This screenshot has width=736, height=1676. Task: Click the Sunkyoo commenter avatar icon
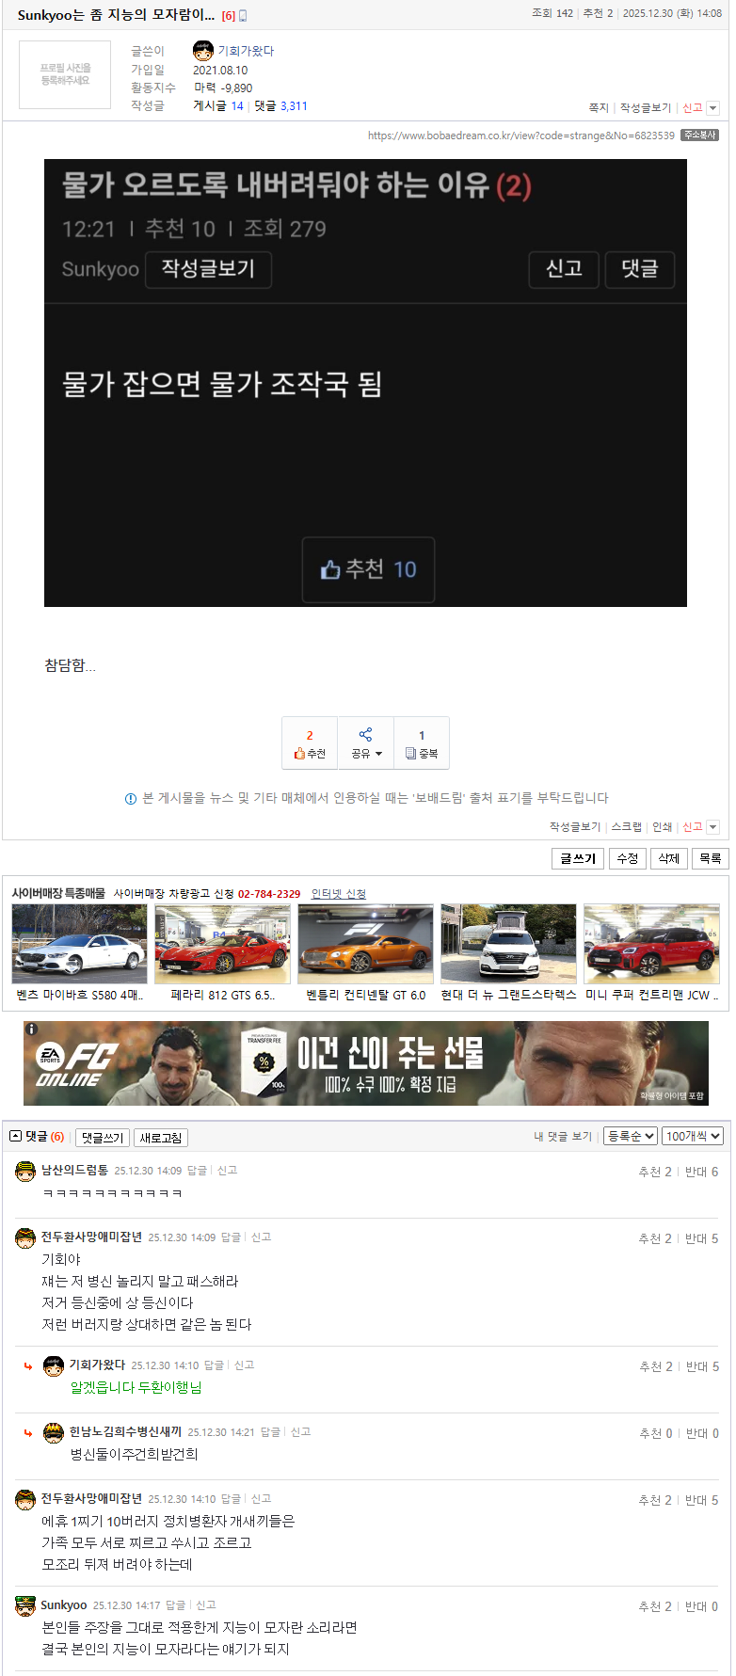point(25,1606)
